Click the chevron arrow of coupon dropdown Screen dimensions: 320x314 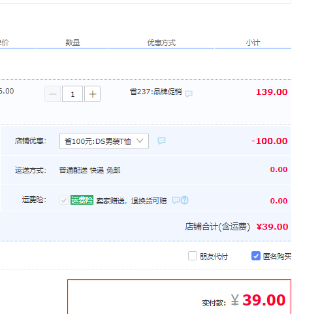(x=140, y=141)
